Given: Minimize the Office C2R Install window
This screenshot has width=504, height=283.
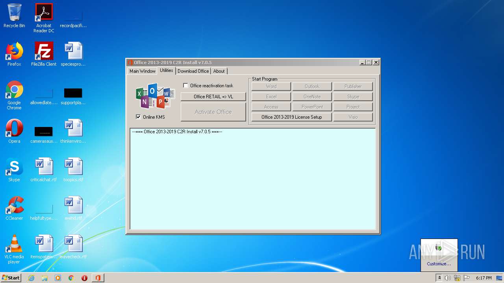Looking at the screenshot, I should click(362, 62).
